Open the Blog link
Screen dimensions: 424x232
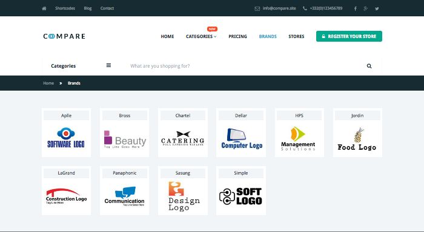click(88, 8)
